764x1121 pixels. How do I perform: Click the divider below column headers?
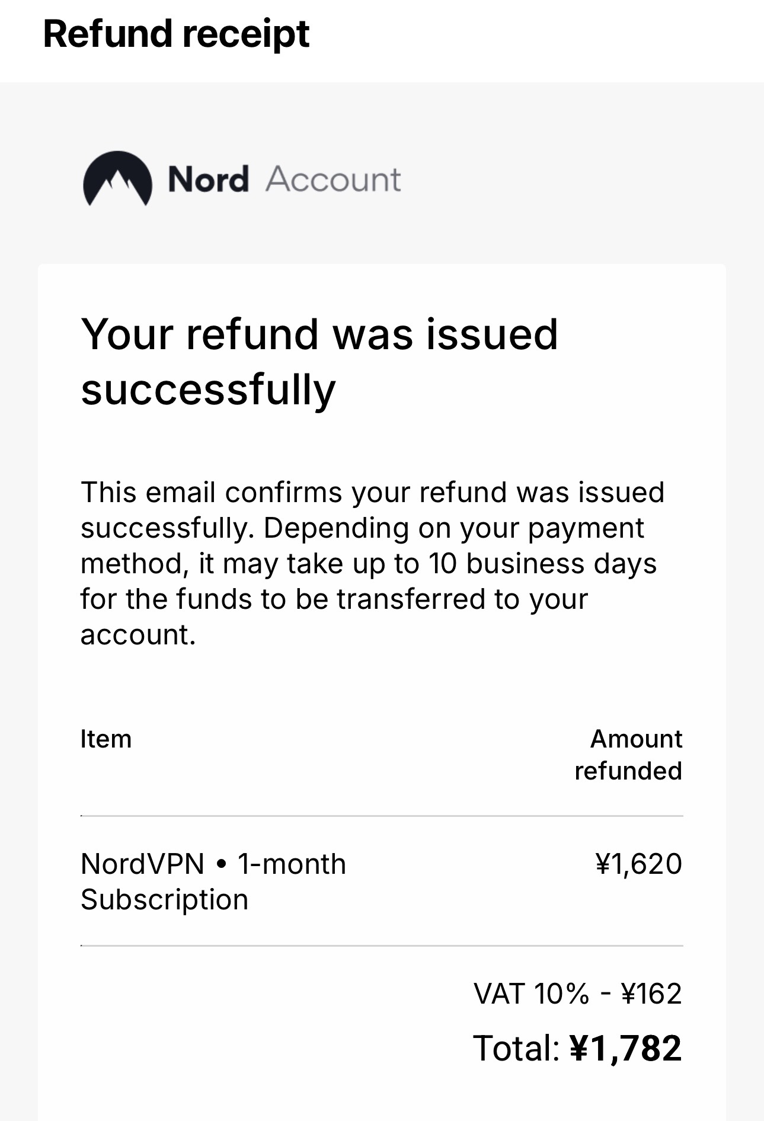point(382,816)
